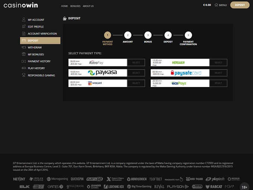
Task: Click the Payment History icon
Action: click(x=24, y=61)
